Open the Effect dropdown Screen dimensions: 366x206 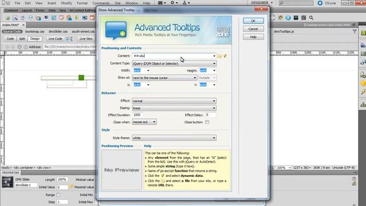174,101
